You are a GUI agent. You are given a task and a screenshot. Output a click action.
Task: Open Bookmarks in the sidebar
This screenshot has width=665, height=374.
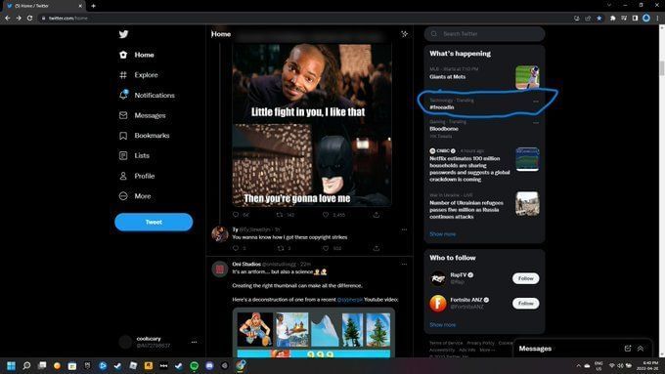[144, 136]
